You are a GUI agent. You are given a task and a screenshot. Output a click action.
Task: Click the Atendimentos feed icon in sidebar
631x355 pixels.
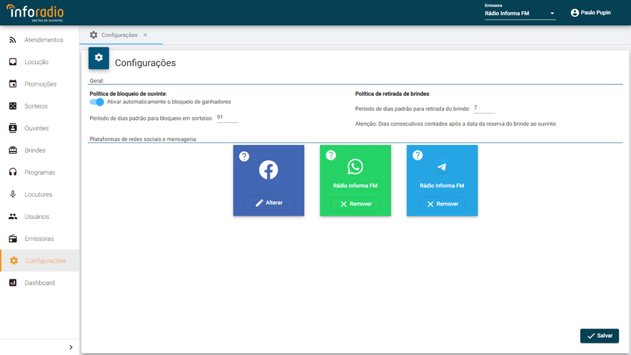tap(13, 40)
